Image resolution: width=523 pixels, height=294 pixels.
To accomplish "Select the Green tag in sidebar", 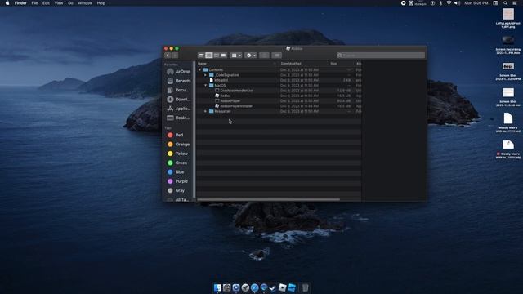I will pos(178,163).
